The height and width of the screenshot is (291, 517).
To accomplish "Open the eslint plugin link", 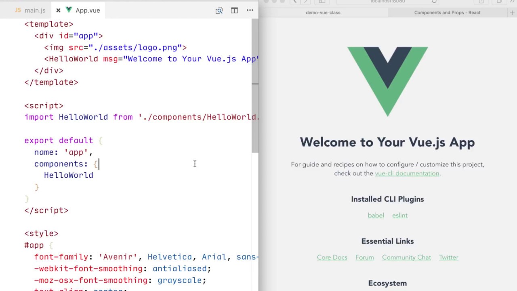I will pos(399,215).
